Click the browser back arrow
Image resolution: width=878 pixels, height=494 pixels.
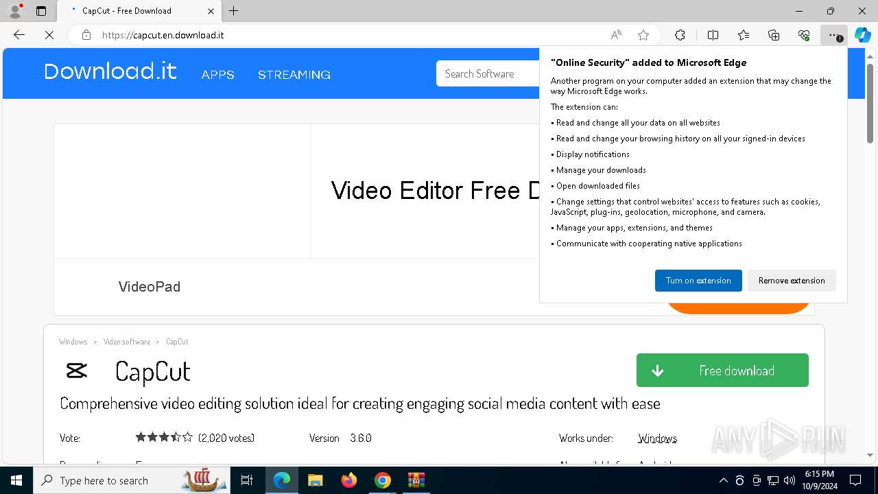pyautogui.click(x=19, y=35)
